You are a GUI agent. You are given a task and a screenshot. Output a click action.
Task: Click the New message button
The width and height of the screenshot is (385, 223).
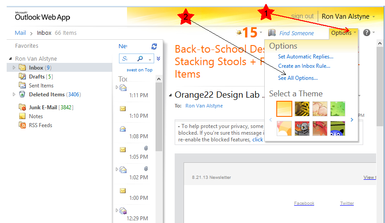tap(123, 46)
